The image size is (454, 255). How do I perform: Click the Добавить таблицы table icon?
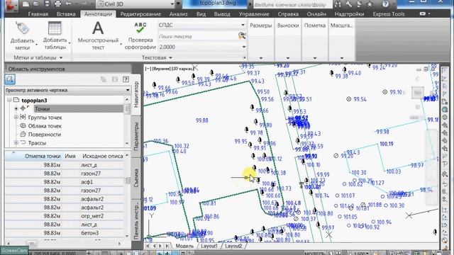tap(55, 28)
